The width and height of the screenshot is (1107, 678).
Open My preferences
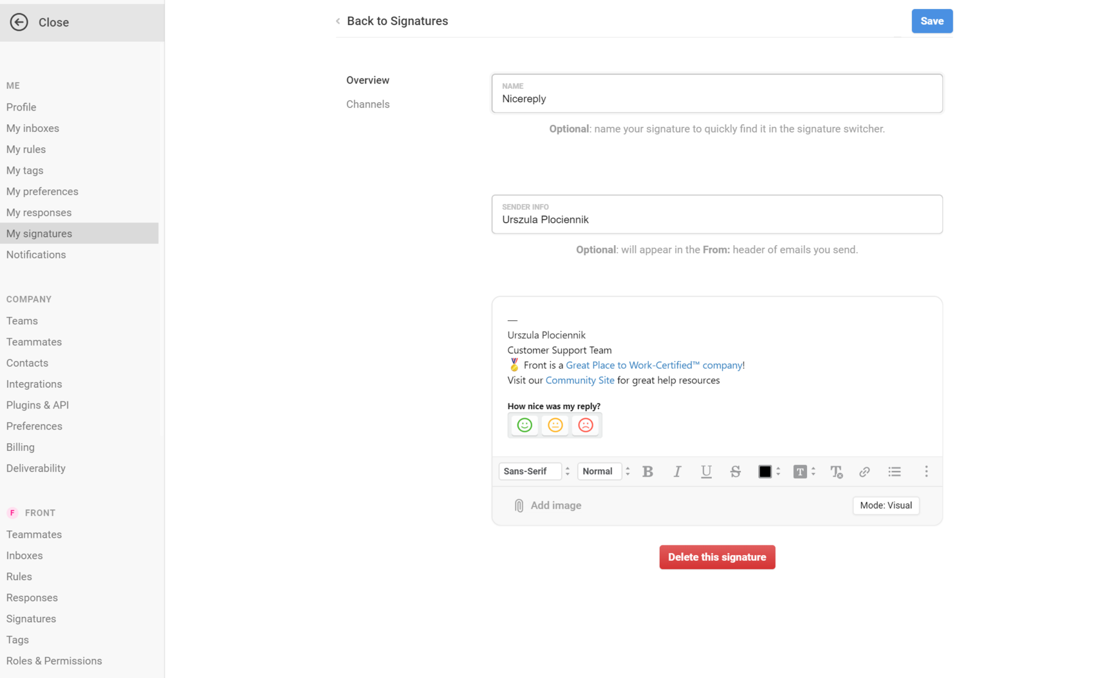(42, 192)
